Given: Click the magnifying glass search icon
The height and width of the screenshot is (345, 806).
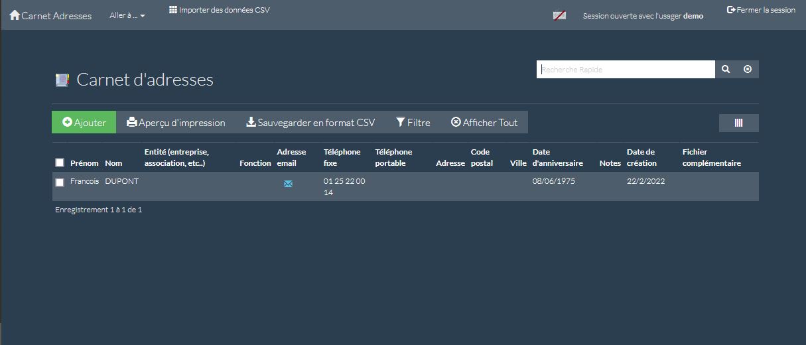Looking at the screenshot, I should click(726, 69).
